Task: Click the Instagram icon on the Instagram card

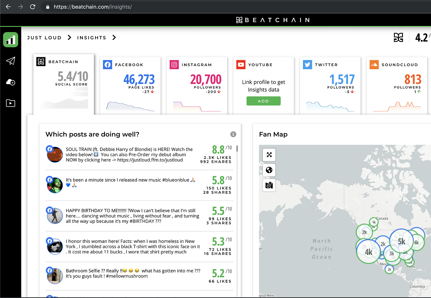Action: pos(174,65)
